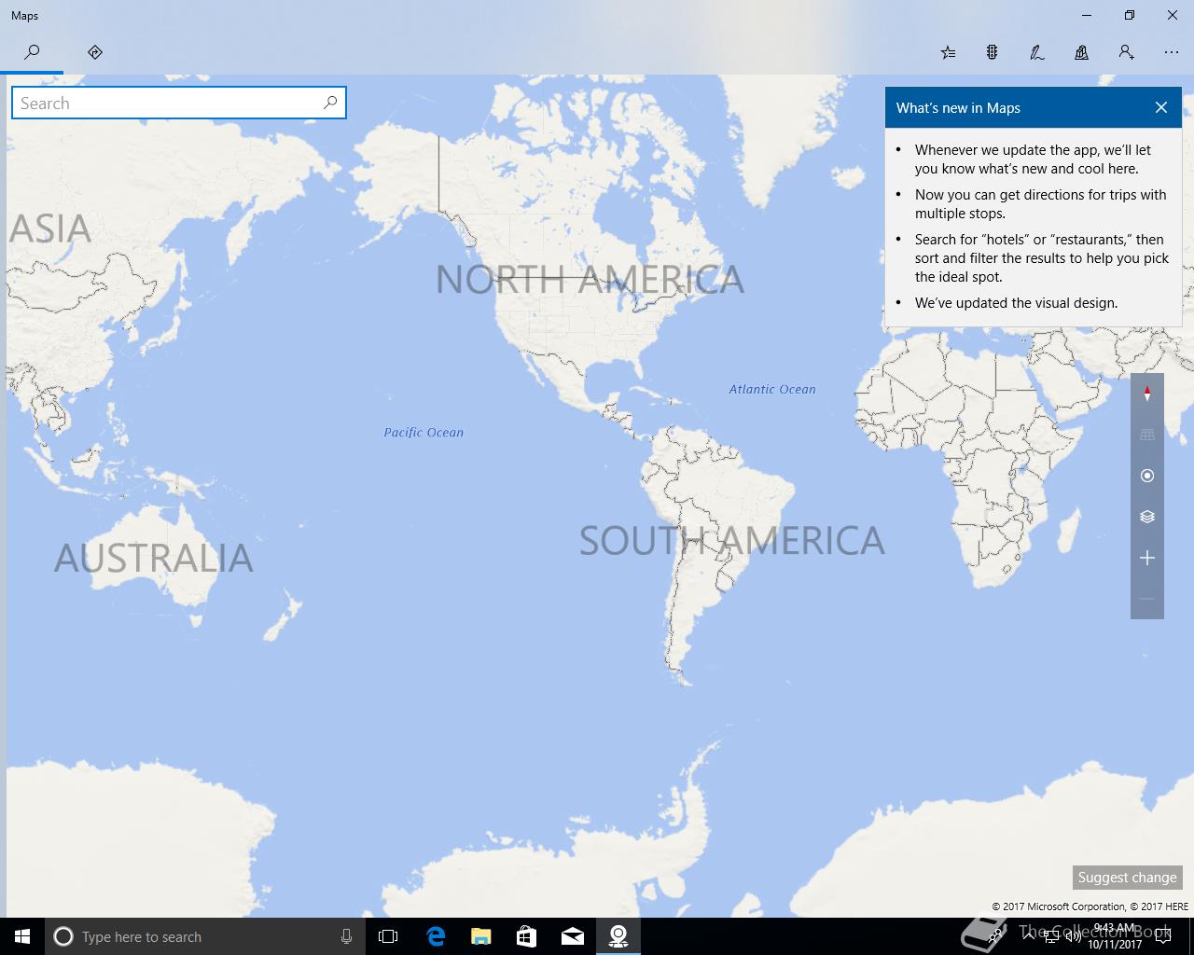Screen dimensions: 1194x955
Task: Open the See more ellipsis menu
Action: 1172,52
